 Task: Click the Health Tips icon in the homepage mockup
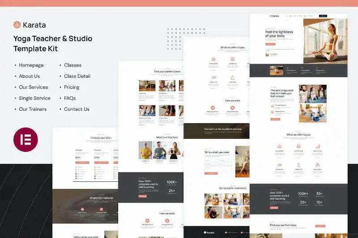298,165
